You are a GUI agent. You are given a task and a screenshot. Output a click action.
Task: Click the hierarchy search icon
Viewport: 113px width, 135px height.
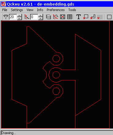56,17
